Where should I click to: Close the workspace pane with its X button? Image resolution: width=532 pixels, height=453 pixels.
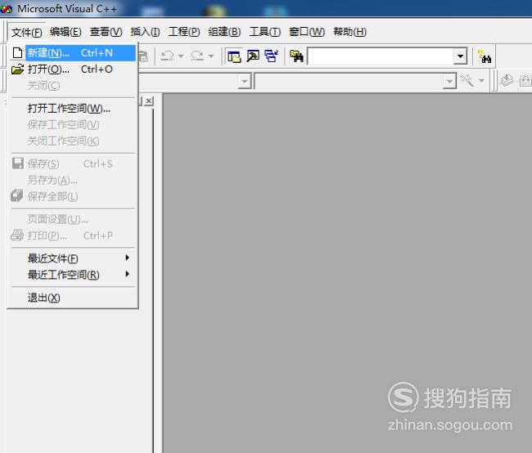coord(149,101)
